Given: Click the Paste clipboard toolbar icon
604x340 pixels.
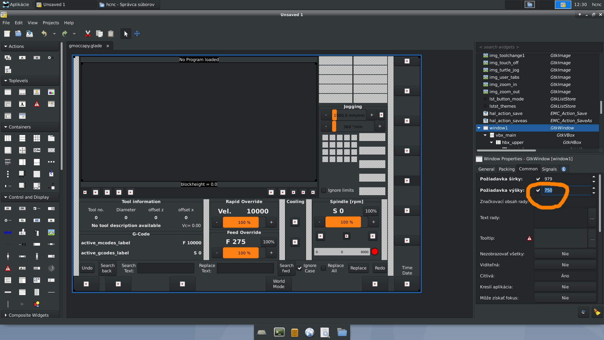Looking at the screenshot, I should [x=111, y=34].
